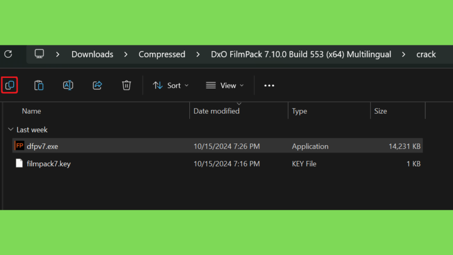Expand the chevron after Compressed
The height and width of the screenshot is (255, 453).
click(x=198, y=54)
